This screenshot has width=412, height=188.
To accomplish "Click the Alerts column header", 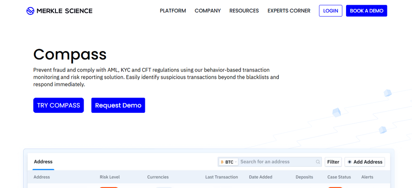I will point(367,177).
